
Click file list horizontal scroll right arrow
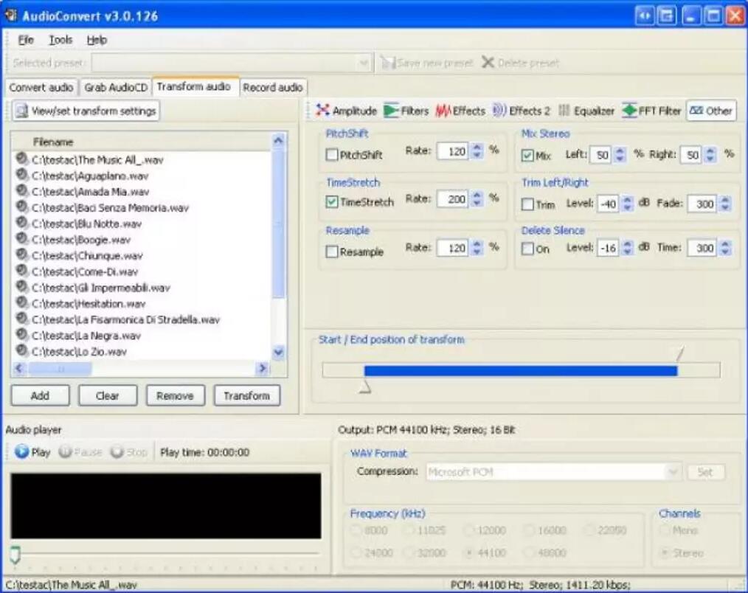point(262,368)
